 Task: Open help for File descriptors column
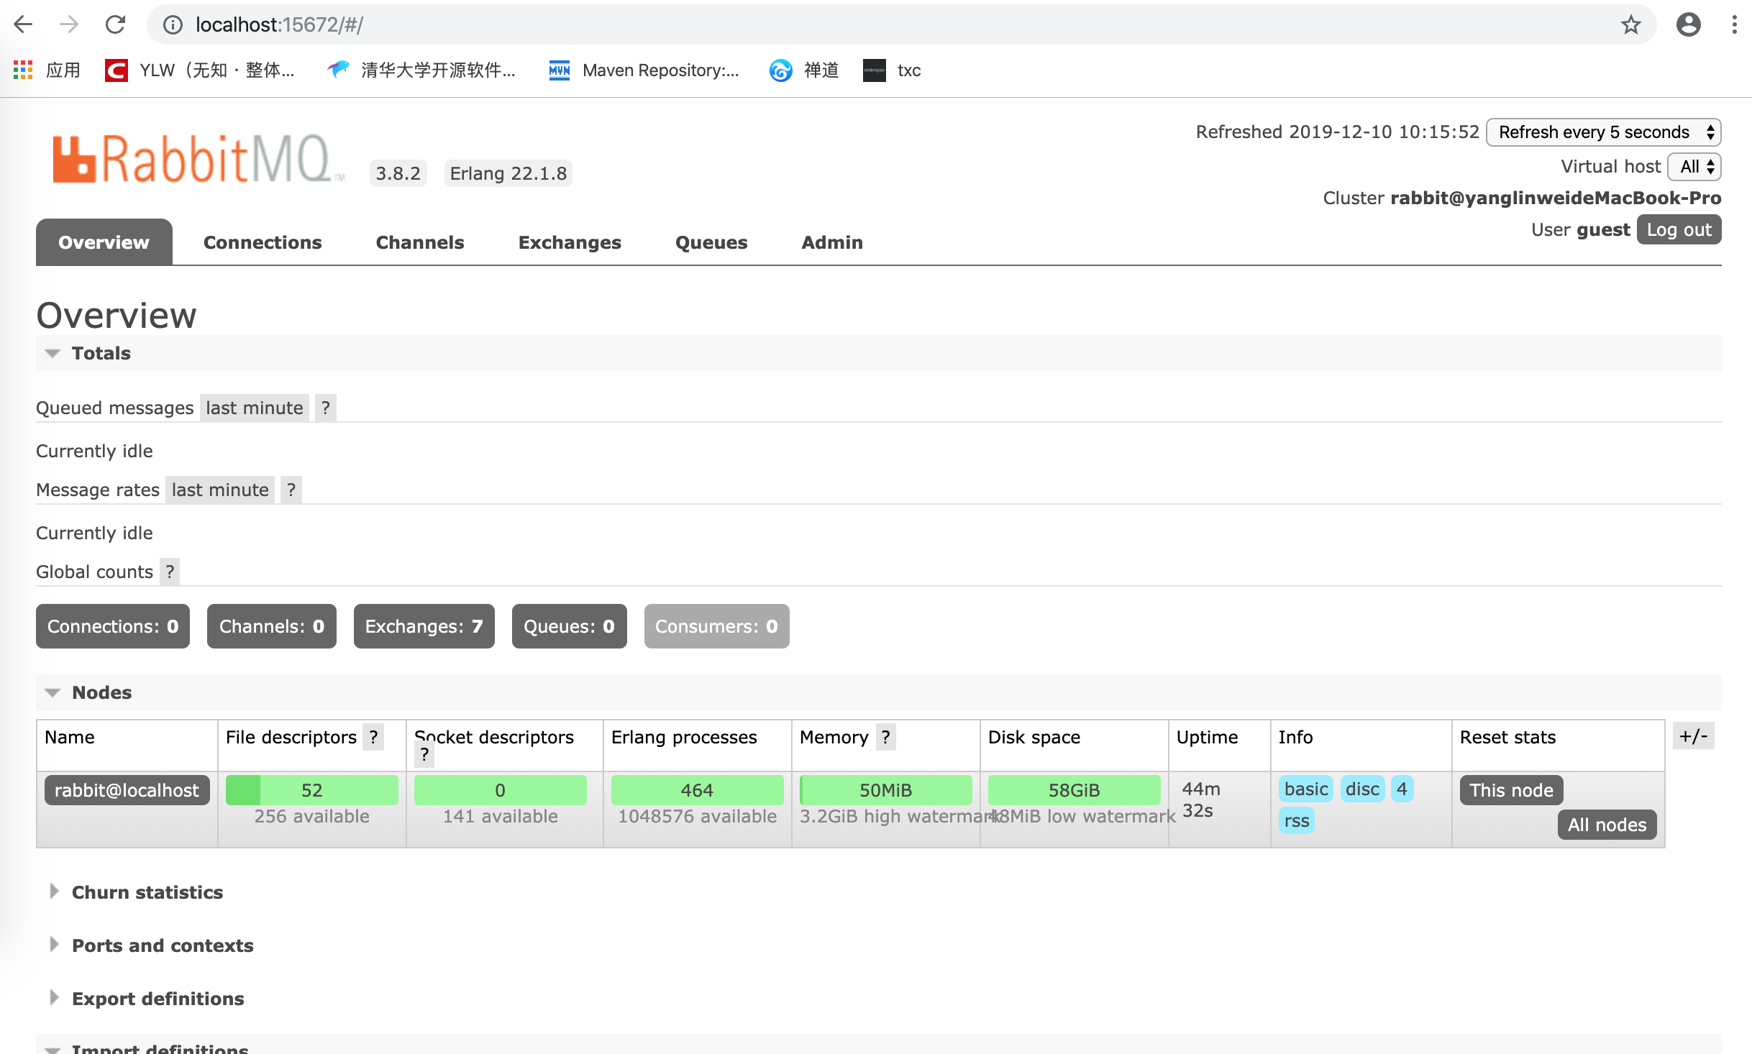[373, 737]
